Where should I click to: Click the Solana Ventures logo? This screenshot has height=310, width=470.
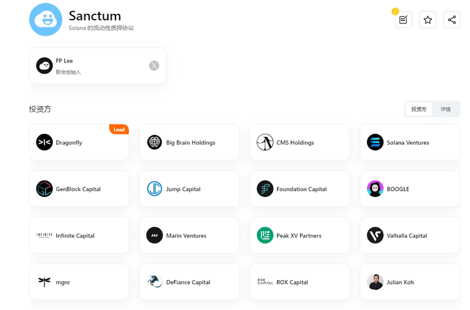click(x=375, y=142)
